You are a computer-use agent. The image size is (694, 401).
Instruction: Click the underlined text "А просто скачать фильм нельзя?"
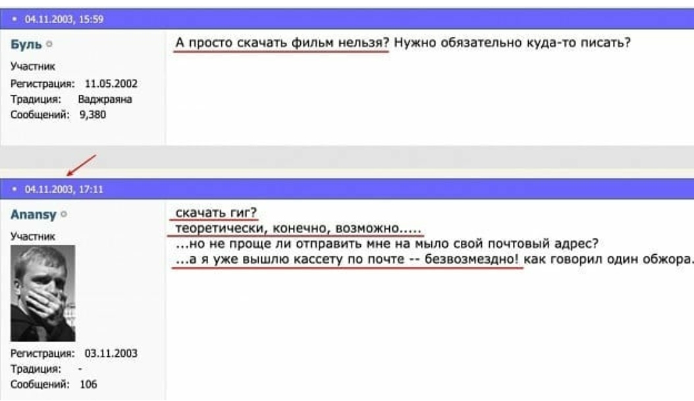282,43
